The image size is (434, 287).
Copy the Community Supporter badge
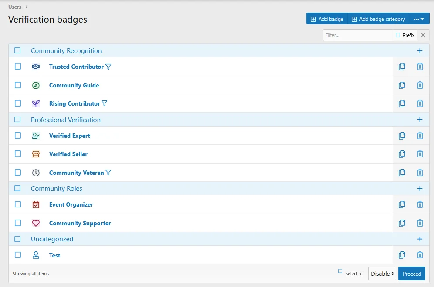tap(402, 223)
